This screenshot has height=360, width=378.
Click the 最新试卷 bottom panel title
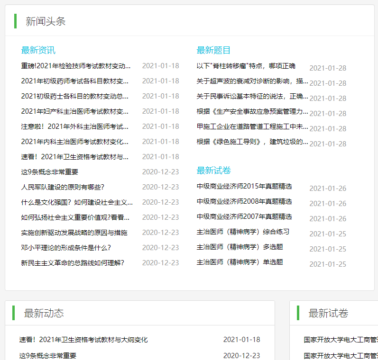click(328, 313)
